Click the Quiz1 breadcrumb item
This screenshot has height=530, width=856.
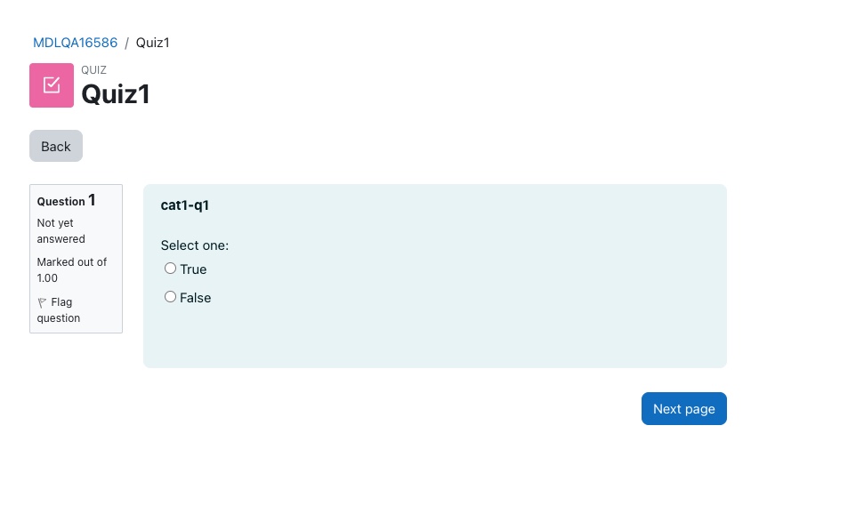(153, 43)
